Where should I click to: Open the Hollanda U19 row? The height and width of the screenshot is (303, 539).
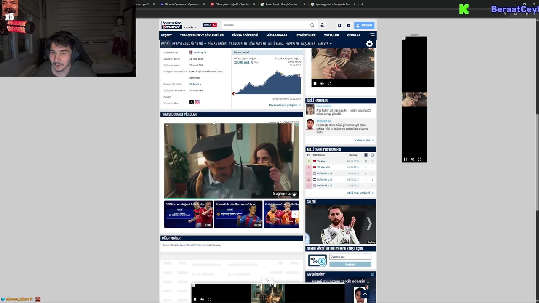340,173
